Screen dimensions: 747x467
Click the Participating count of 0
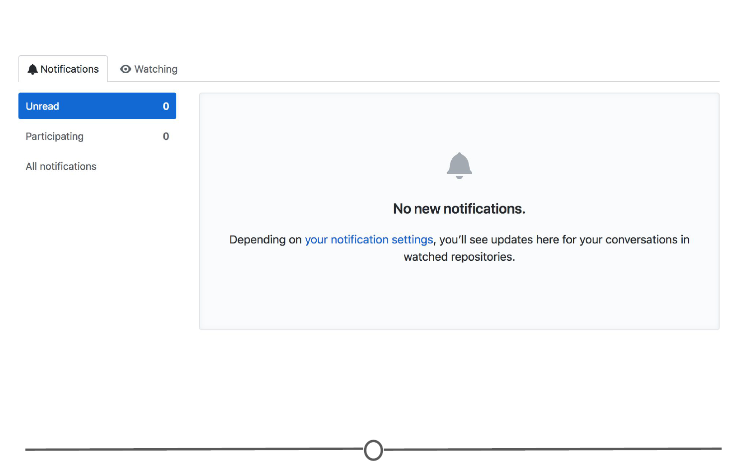tap(166, 136)
